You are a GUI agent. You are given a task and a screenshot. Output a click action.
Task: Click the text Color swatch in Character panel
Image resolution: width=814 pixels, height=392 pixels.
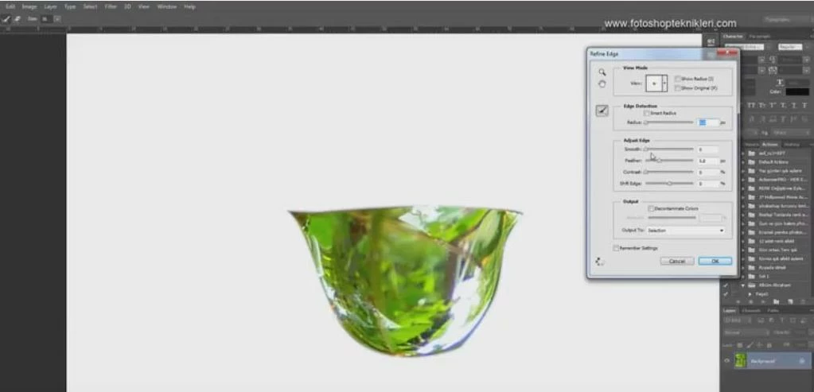796,91
